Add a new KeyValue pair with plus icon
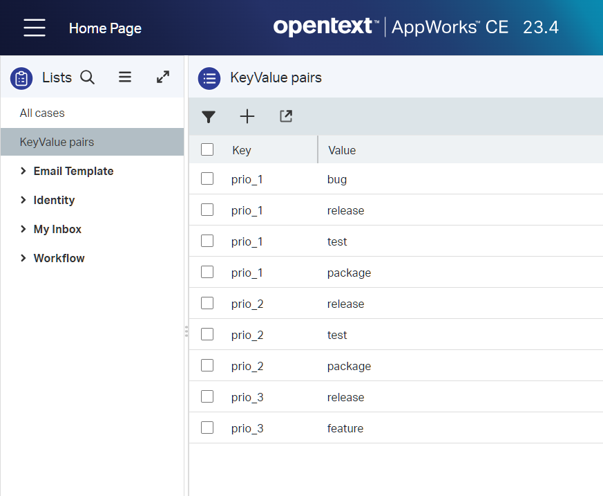 pos(247,117)
